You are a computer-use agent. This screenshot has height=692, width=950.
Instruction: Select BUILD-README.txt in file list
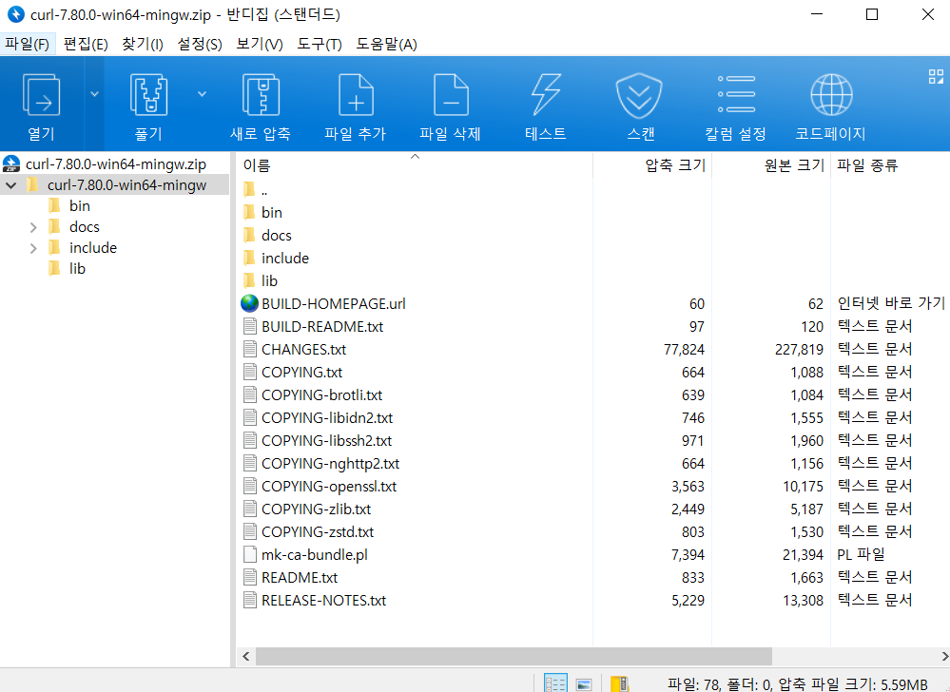(x=322, y=326)
